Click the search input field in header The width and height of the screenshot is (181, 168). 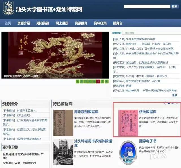point(147,6)
